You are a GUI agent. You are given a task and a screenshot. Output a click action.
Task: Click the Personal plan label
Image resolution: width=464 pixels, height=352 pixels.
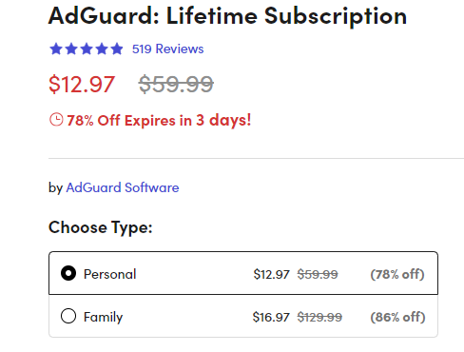coord(109,274)
